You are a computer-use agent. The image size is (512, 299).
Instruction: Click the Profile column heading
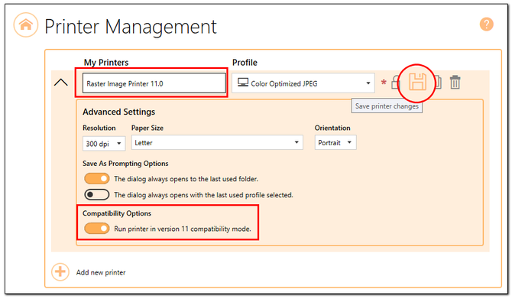(245, 63)
